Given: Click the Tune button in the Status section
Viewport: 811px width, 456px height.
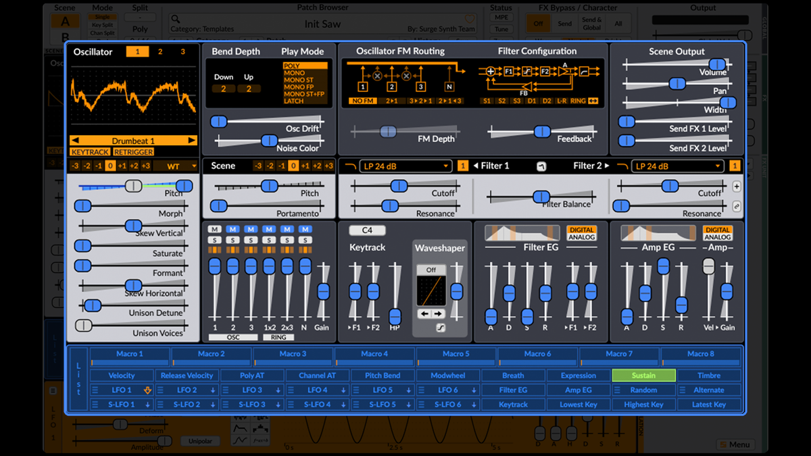Looking at the screenshot, I should point(501,29).
